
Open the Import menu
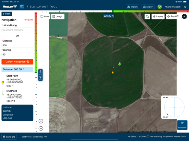click(x=133, y=7)
